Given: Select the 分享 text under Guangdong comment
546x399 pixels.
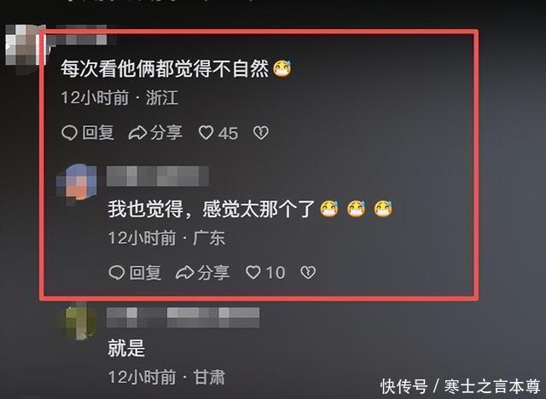Looking at the screenshot, I should [x=213, y=272].
